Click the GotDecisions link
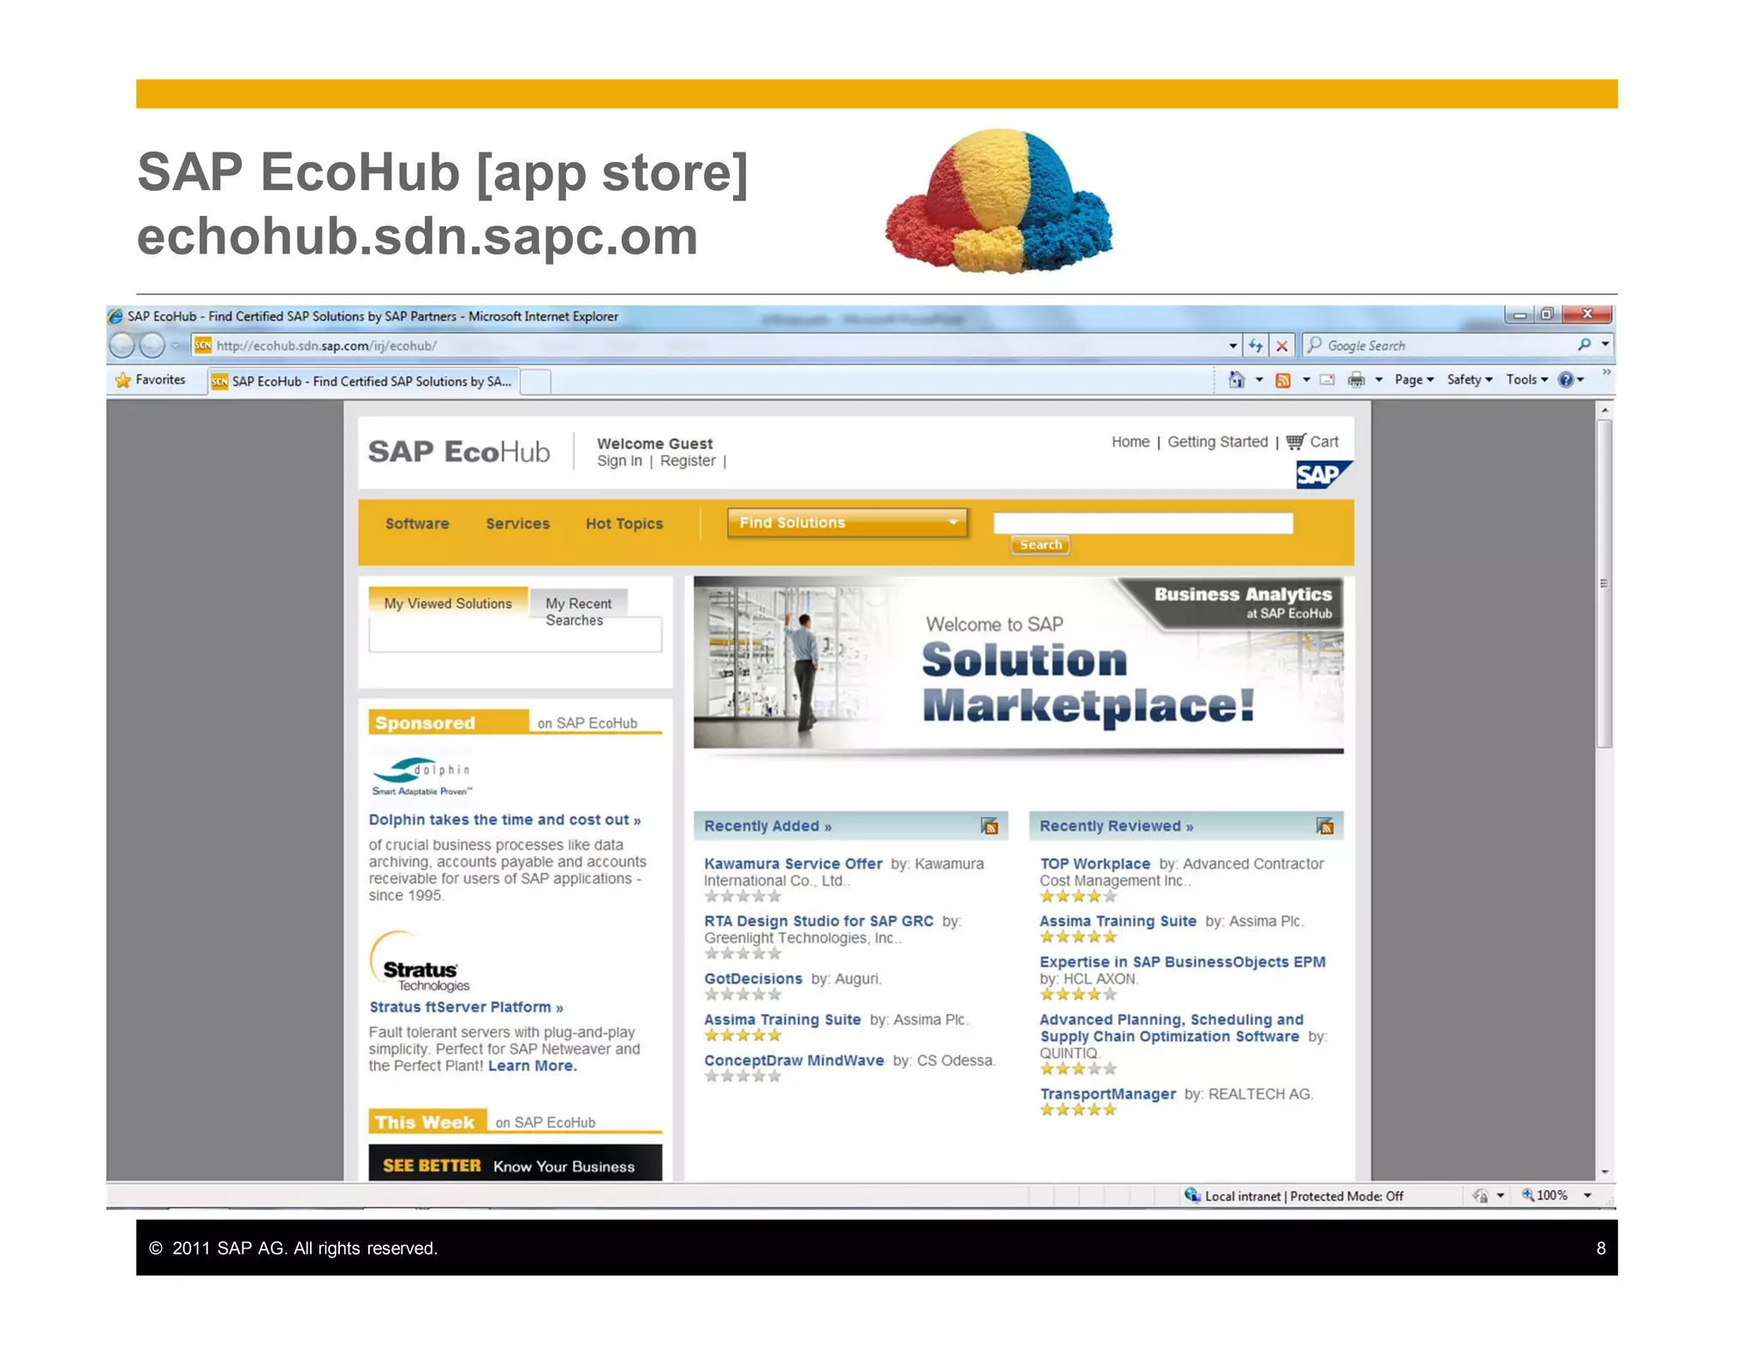This screenshot has width=1754, height=1355. click(753, 979)
